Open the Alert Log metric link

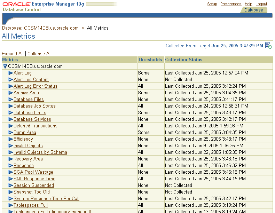click(x=23, y=73)
